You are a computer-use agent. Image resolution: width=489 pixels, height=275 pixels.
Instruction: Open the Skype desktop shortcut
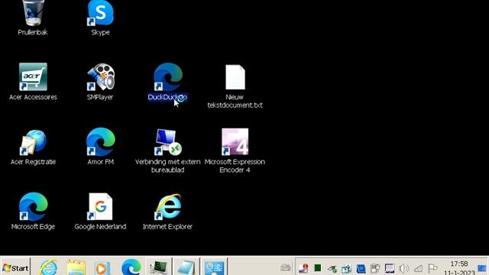[100, 17]
